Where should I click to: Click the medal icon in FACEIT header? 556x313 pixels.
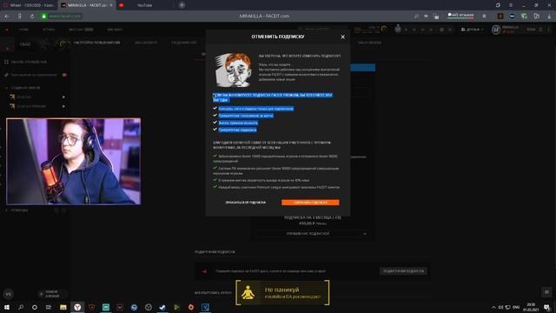[x=398, y=29]
